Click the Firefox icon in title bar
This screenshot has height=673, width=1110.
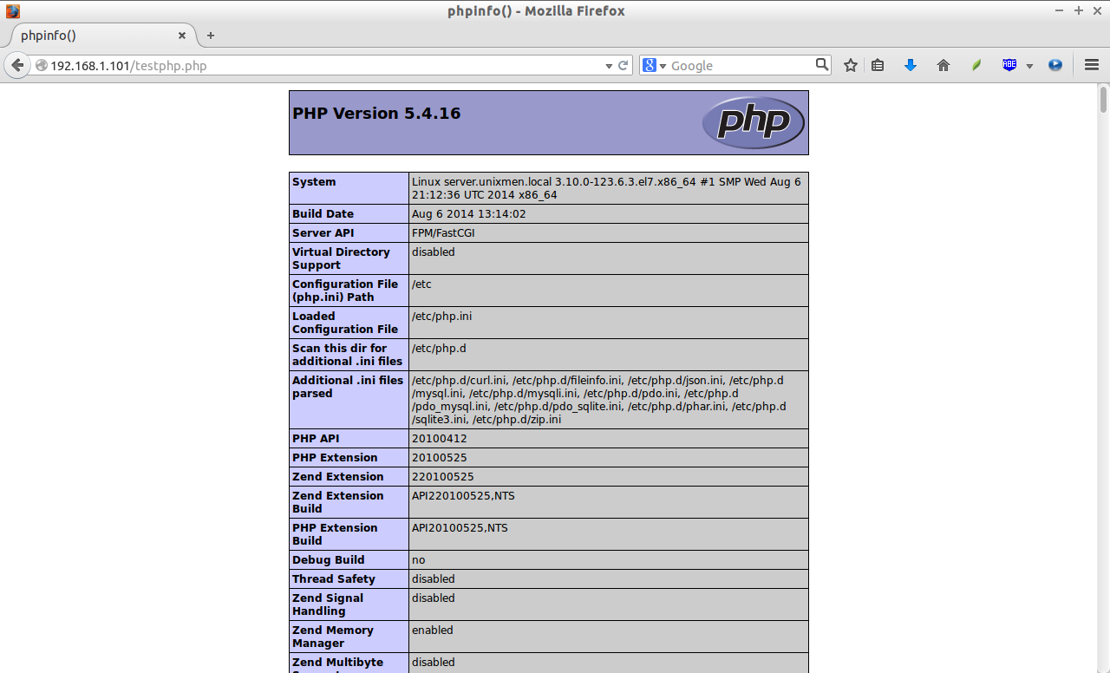pos(13,11)
